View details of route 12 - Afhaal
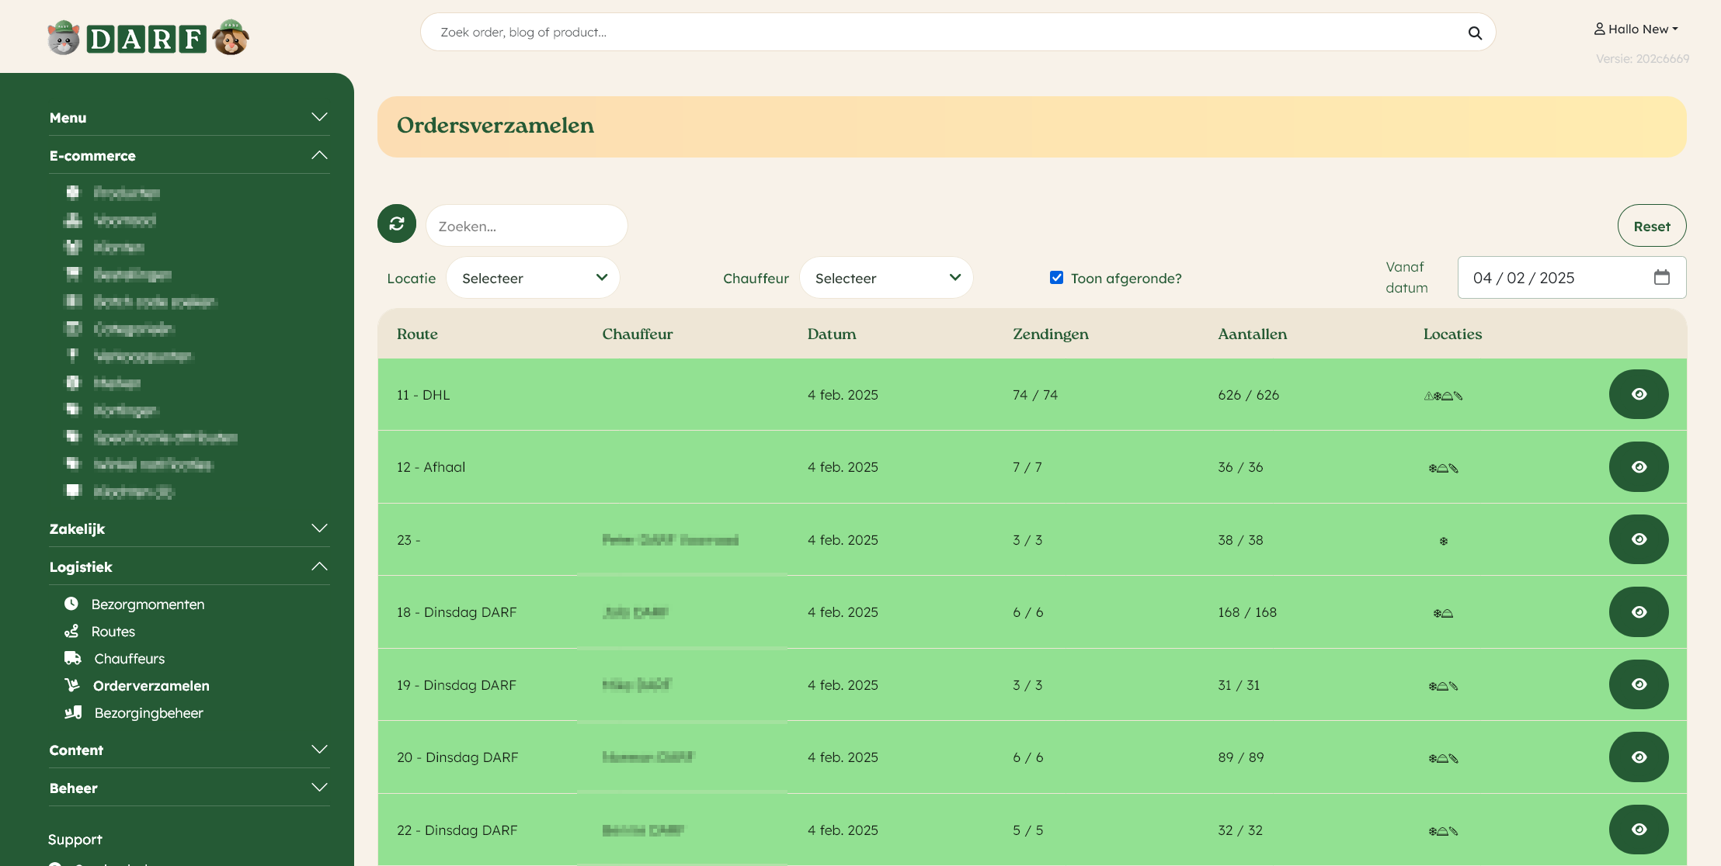 pos(1639,466)
